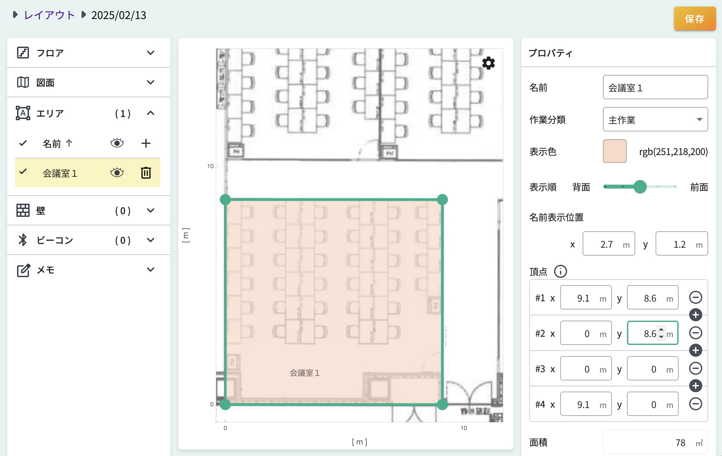Click the wall (壁) grid icon
The image size is (722, 456).
23,211
